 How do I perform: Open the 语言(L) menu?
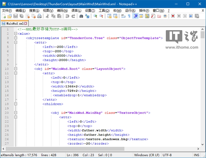click(76, 11)
